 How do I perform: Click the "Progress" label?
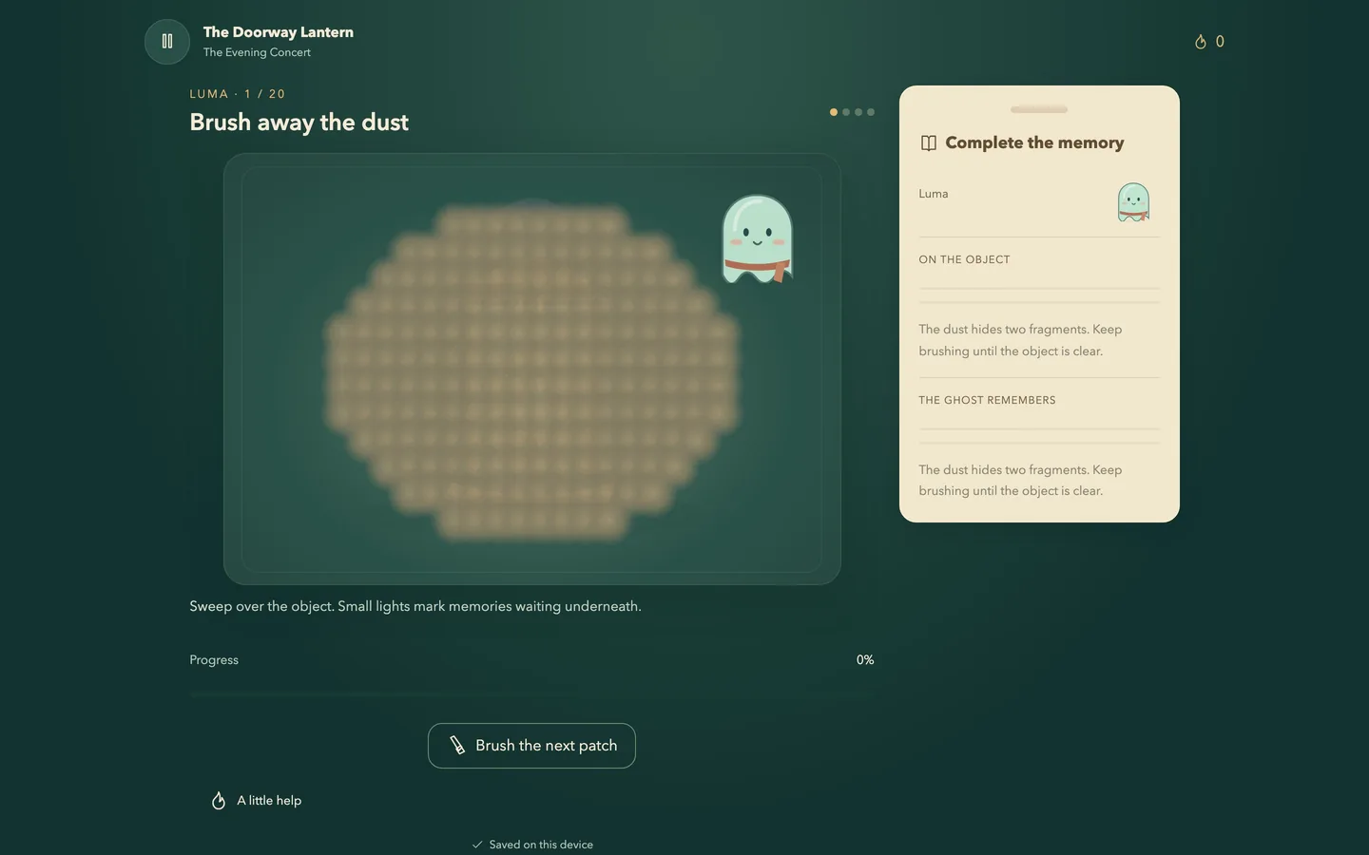214,660
